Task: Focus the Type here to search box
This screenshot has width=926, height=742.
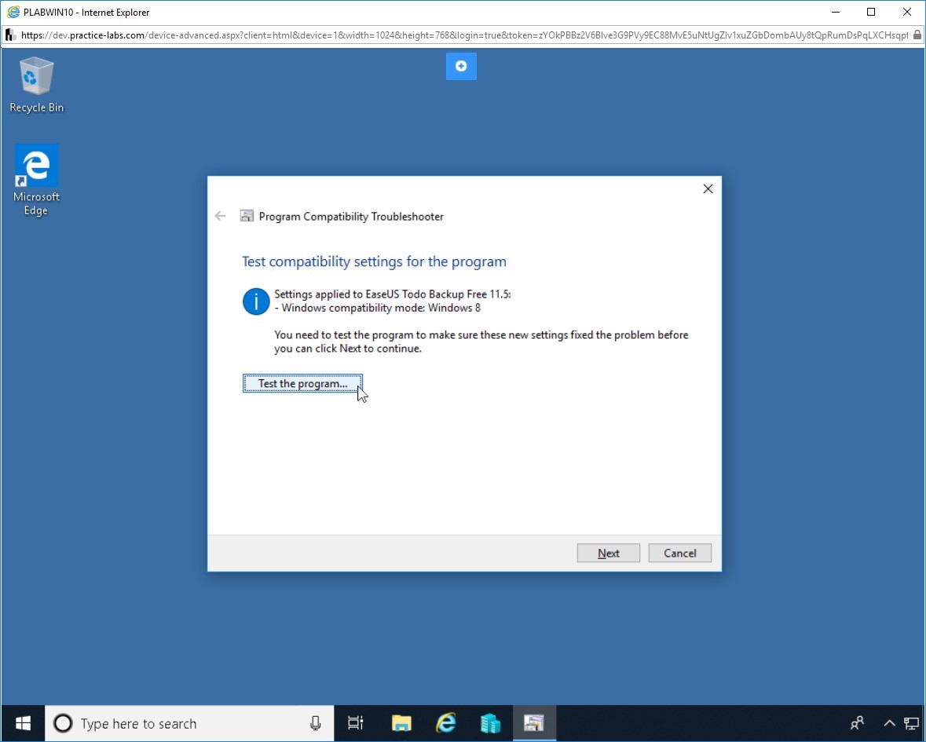Action: tap(189, 723)
